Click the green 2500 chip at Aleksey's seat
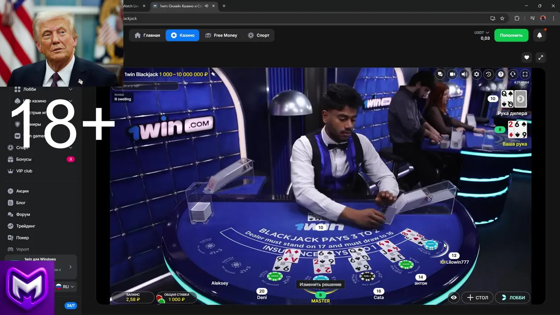The width and height of the screenshot is (560, 315). (275, 276)
